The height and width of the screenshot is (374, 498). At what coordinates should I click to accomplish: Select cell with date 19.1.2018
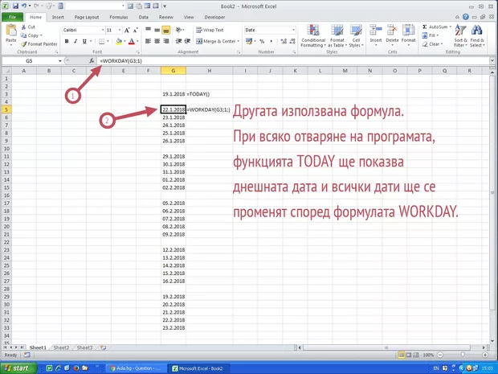(x=173, y=94)
